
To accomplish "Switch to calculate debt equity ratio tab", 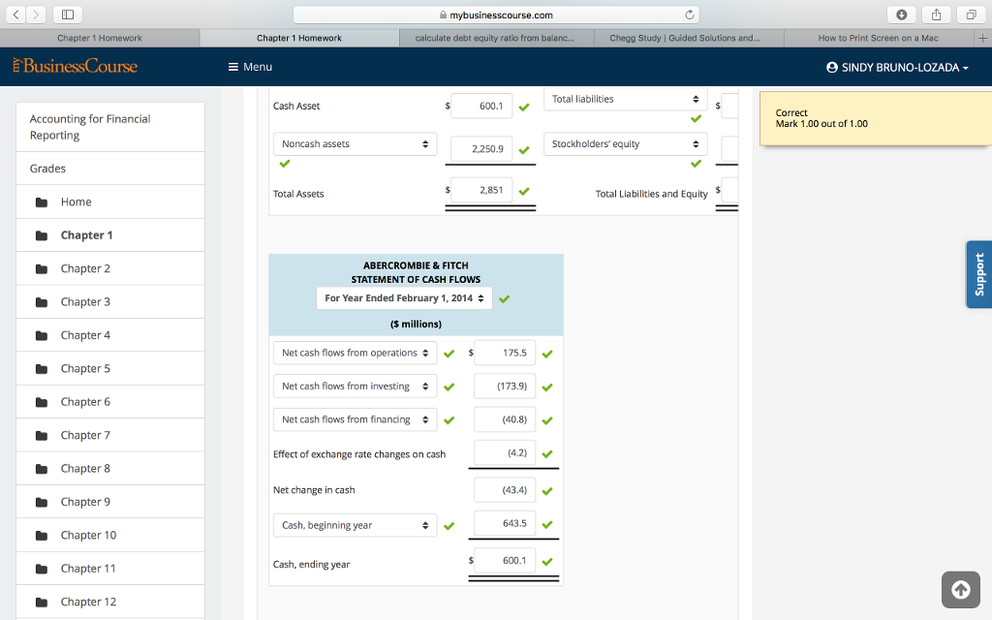I will tap(497, 38).
